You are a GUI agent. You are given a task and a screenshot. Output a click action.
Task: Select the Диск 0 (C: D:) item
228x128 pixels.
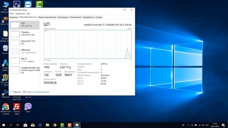25,43
